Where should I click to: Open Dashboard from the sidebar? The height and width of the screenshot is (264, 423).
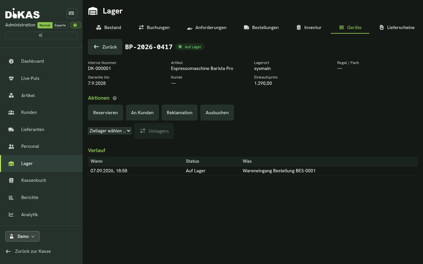tap(41, 61)
